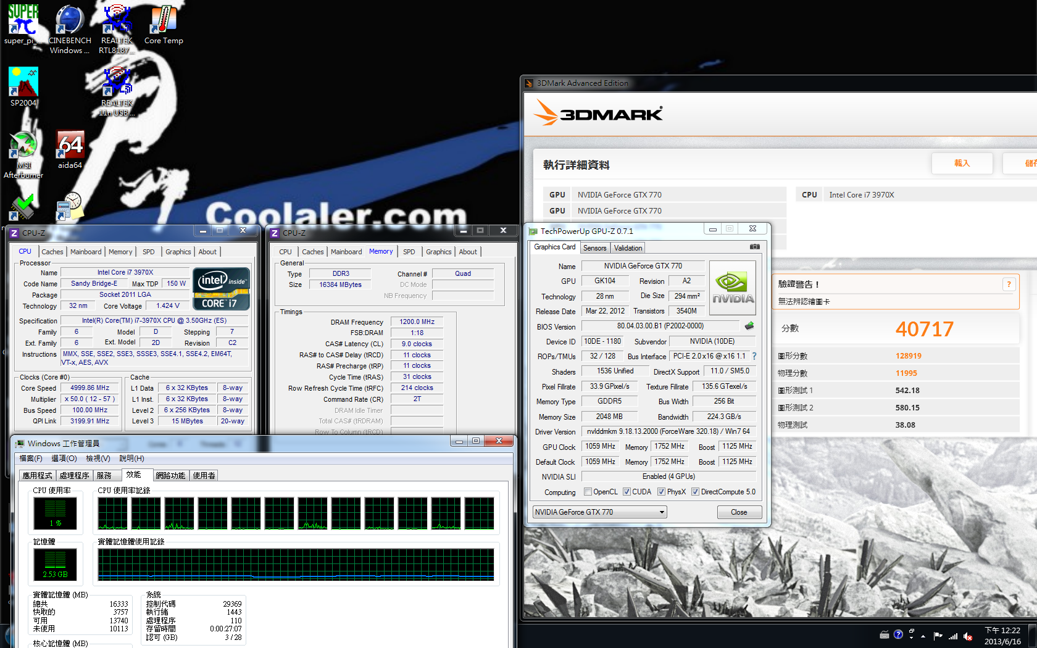Viewport: 1037px width, 648px height.
Task: Open SPD tab in right CPU-Z window
Action: coord(409,252)
